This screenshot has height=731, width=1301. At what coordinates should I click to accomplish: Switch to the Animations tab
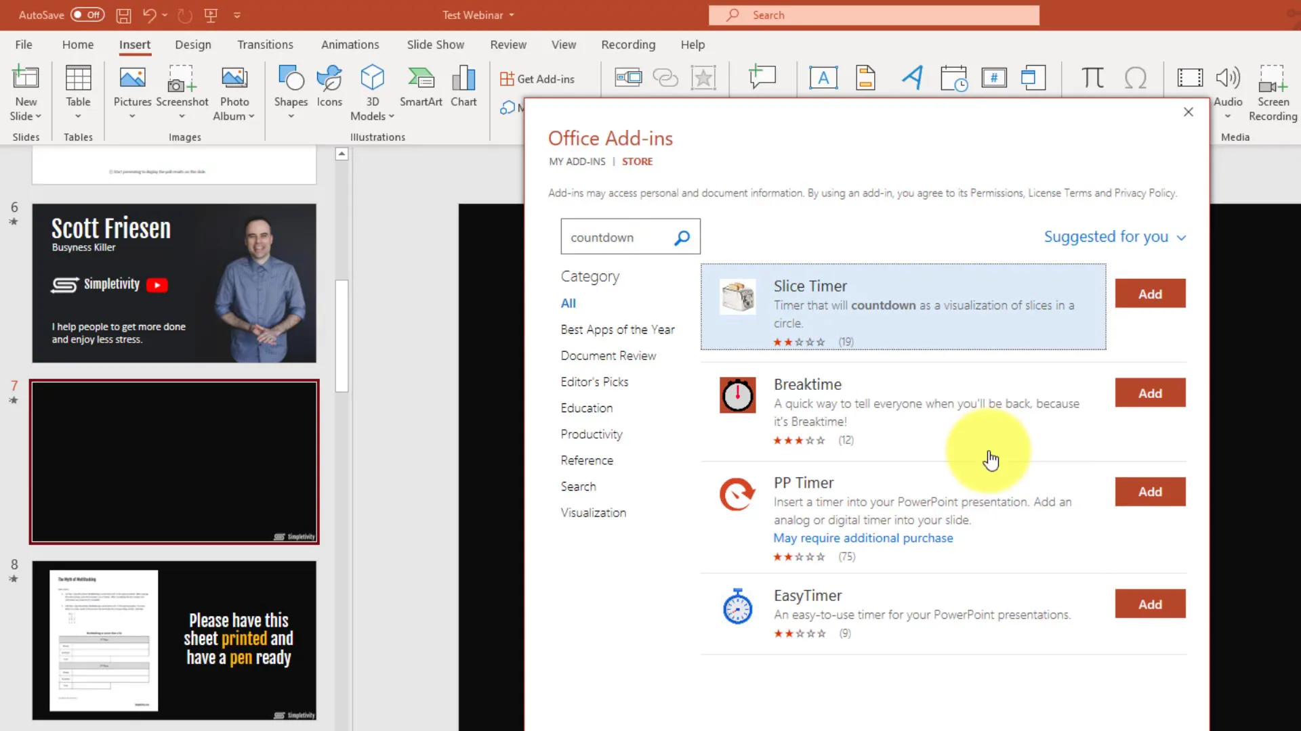pyautogui.click(x=350, y=45)
